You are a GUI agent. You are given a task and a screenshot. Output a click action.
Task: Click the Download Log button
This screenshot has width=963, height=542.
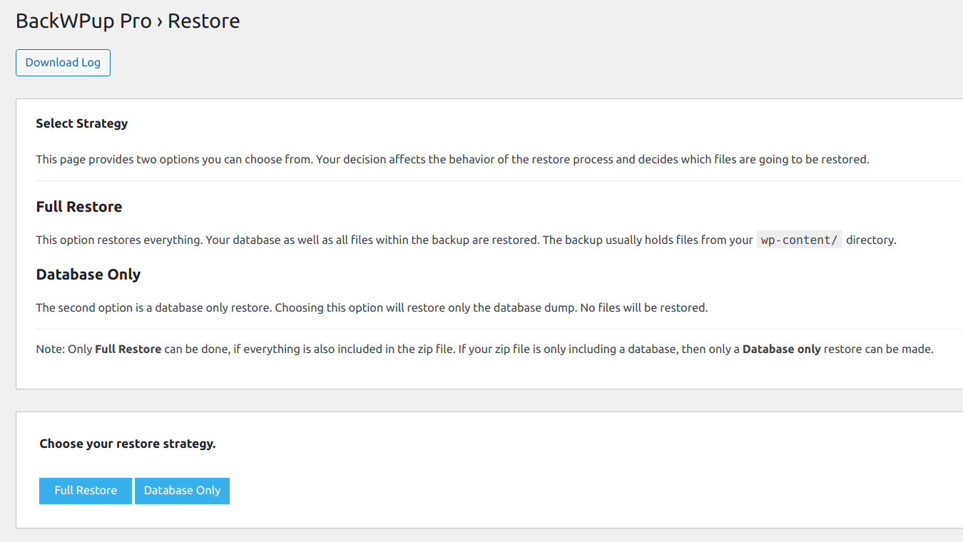click(x=63, y=63)
